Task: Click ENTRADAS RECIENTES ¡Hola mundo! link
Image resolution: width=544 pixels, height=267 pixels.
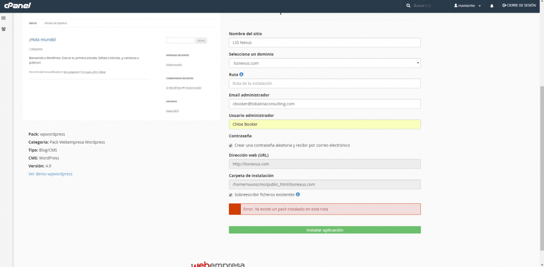Action: [174, 65]
